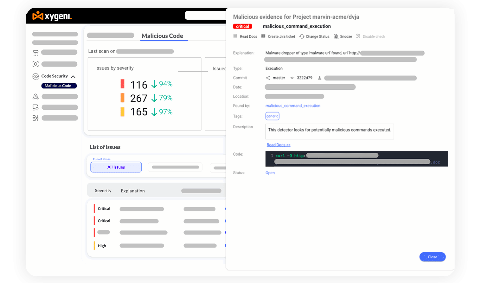
Task: Click the Disable check icon
Action: [x=358, y=36]
